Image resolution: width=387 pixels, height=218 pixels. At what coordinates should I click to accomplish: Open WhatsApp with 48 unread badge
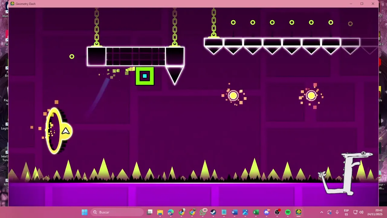pyautogui.click(x=203, y=212)
